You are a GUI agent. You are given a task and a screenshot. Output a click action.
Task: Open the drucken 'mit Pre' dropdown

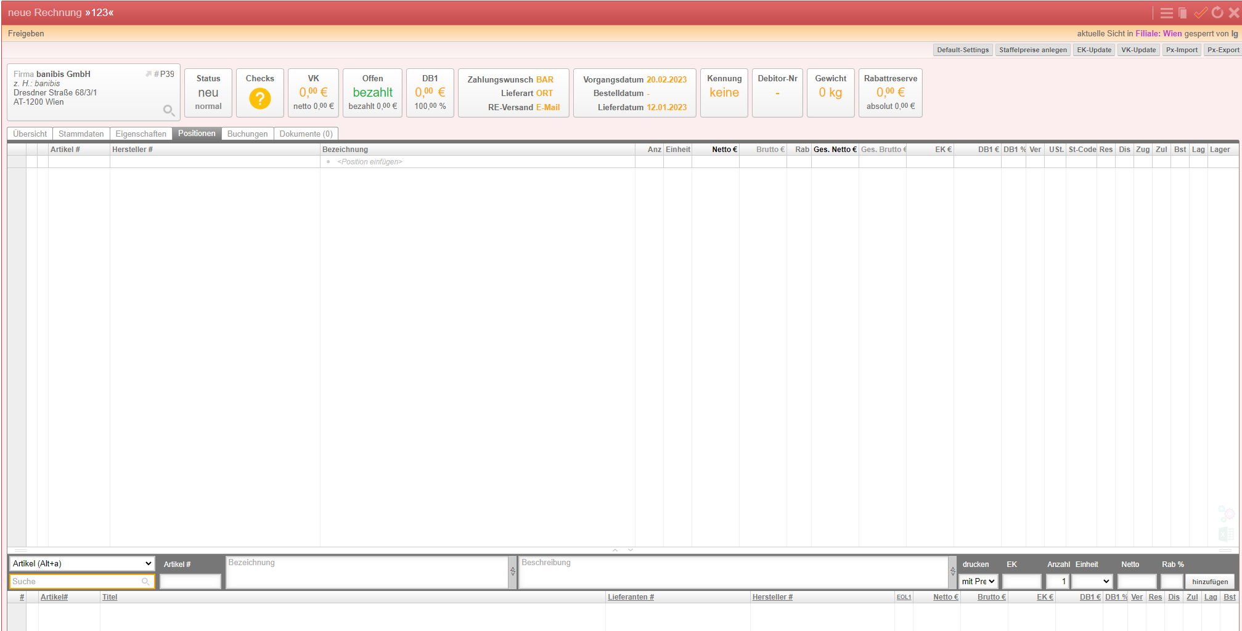click(x=978, y=581)
